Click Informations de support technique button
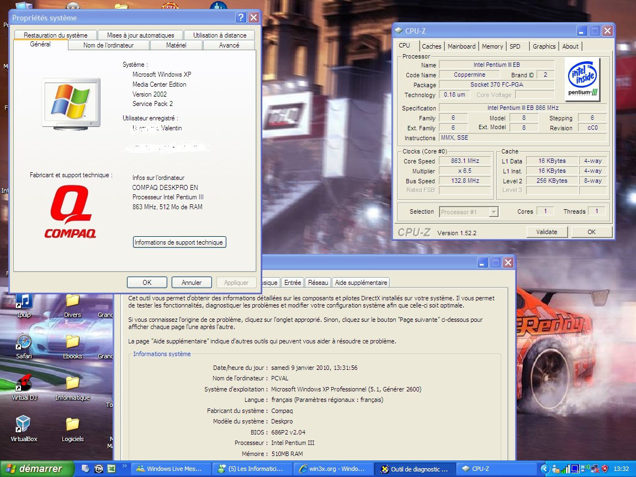 click(x=179, y=242)
